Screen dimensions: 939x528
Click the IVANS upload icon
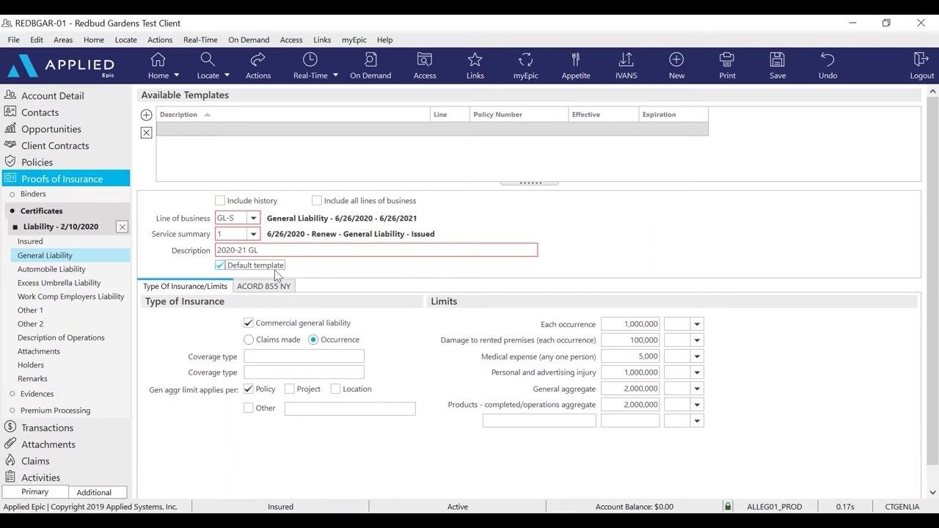626,60
